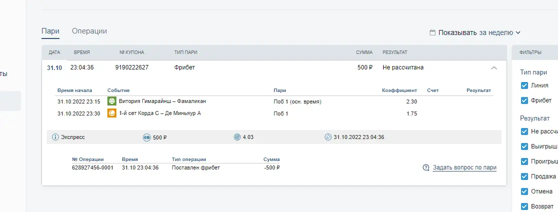Click the Не рассчитана status in the coupon row
Screen dimensions: 558x212
coord(403,67)
